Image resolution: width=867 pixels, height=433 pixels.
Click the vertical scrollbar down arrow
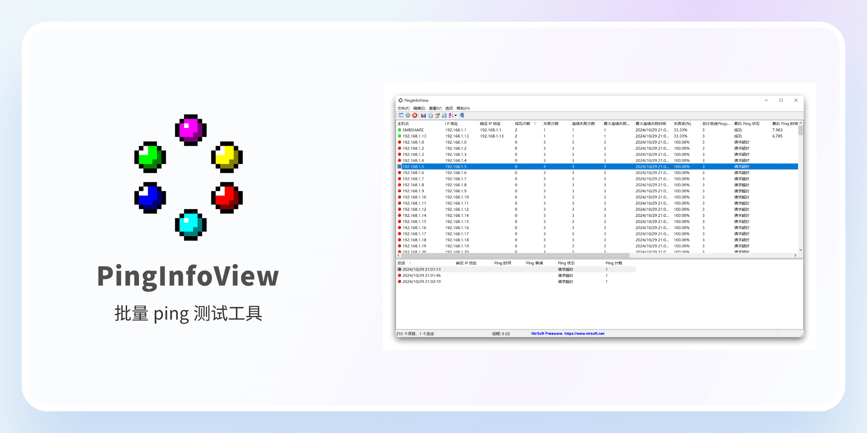point(801,250)
